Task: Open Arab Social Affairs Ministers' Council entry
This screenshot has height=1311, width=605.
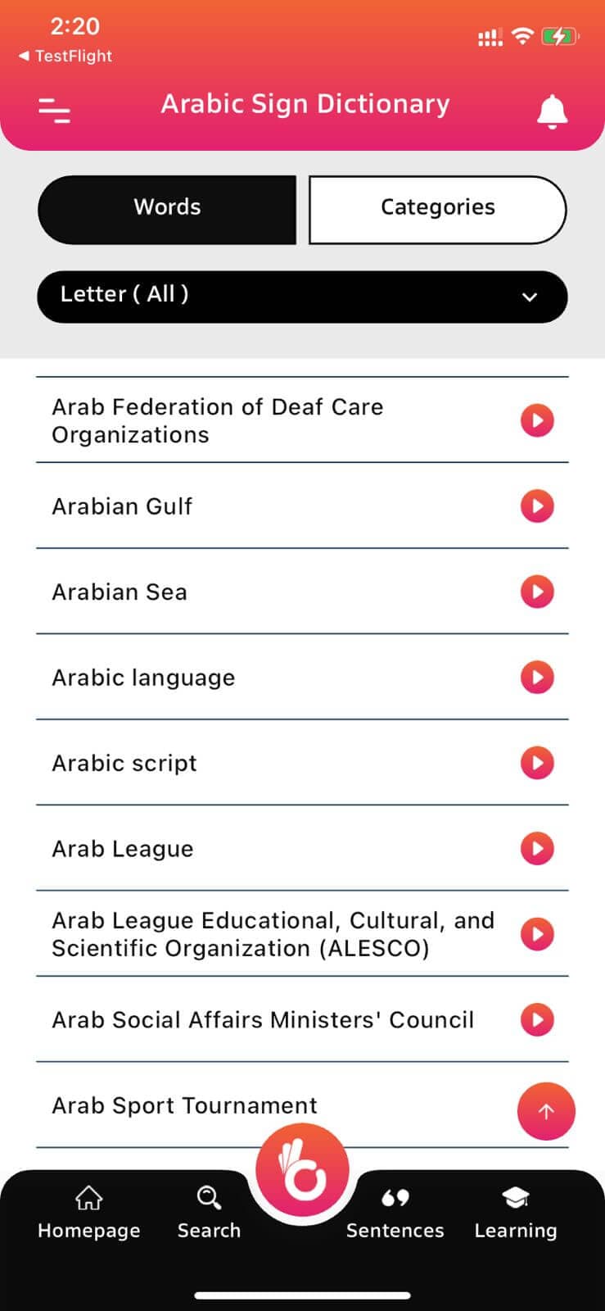Action: click(x=263, y=1019)
